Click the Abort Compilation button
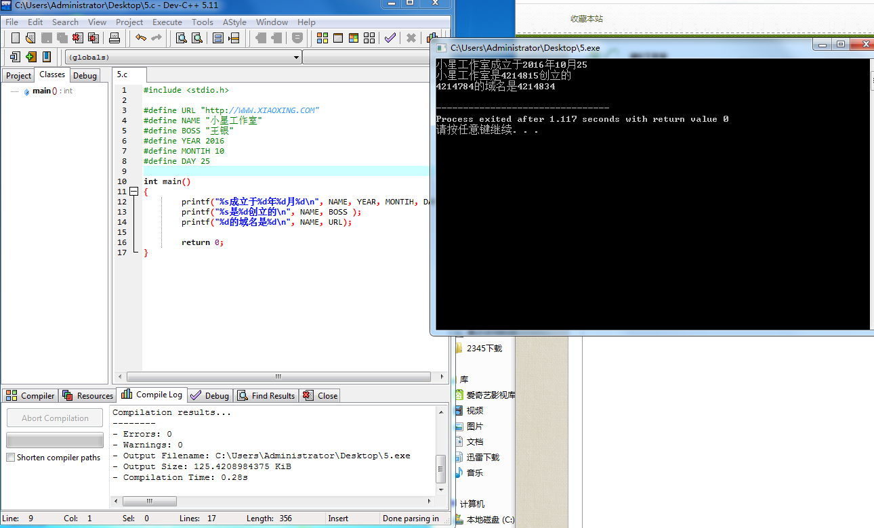The image size is (874, 528). [x=55, y=418]
